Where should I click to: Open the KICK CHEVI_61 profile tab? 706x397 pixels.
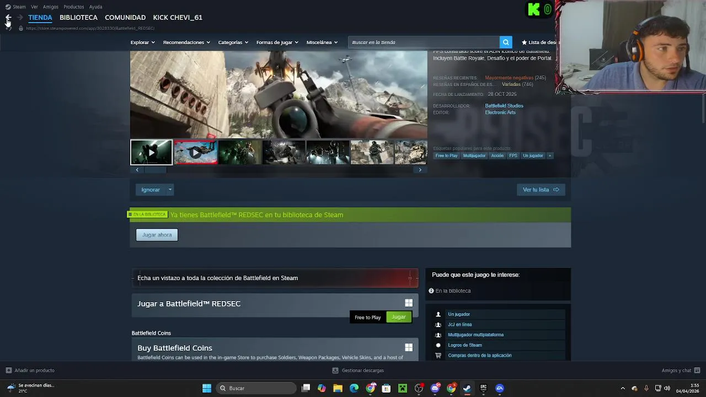(178, 18)
